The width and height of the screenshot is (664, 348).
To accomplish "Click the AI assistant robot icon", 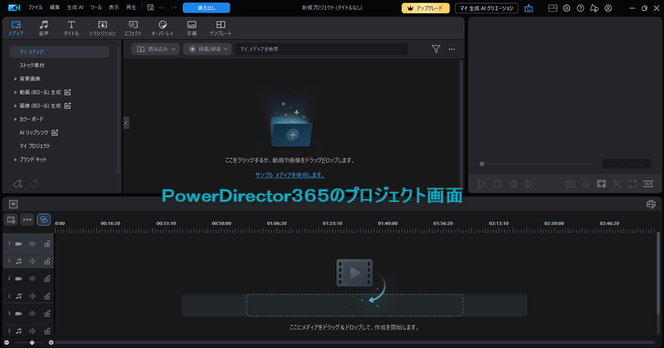I will point(528,8).
